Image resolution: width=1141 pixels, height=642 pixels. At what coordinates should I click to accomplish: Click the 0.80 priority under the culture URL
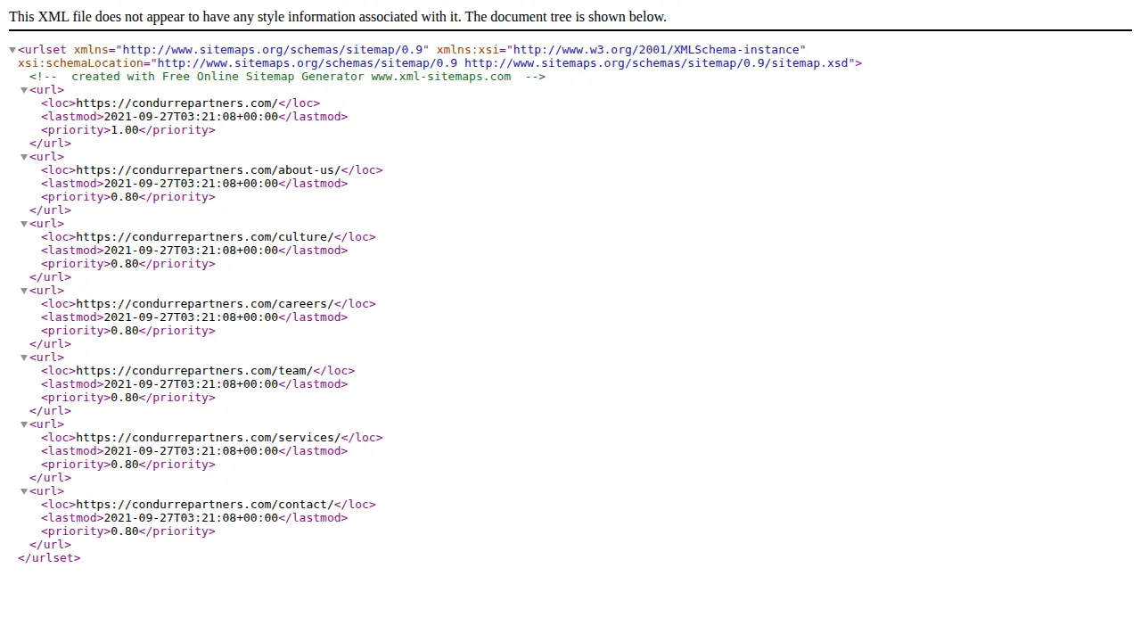(x=125, y=264)
